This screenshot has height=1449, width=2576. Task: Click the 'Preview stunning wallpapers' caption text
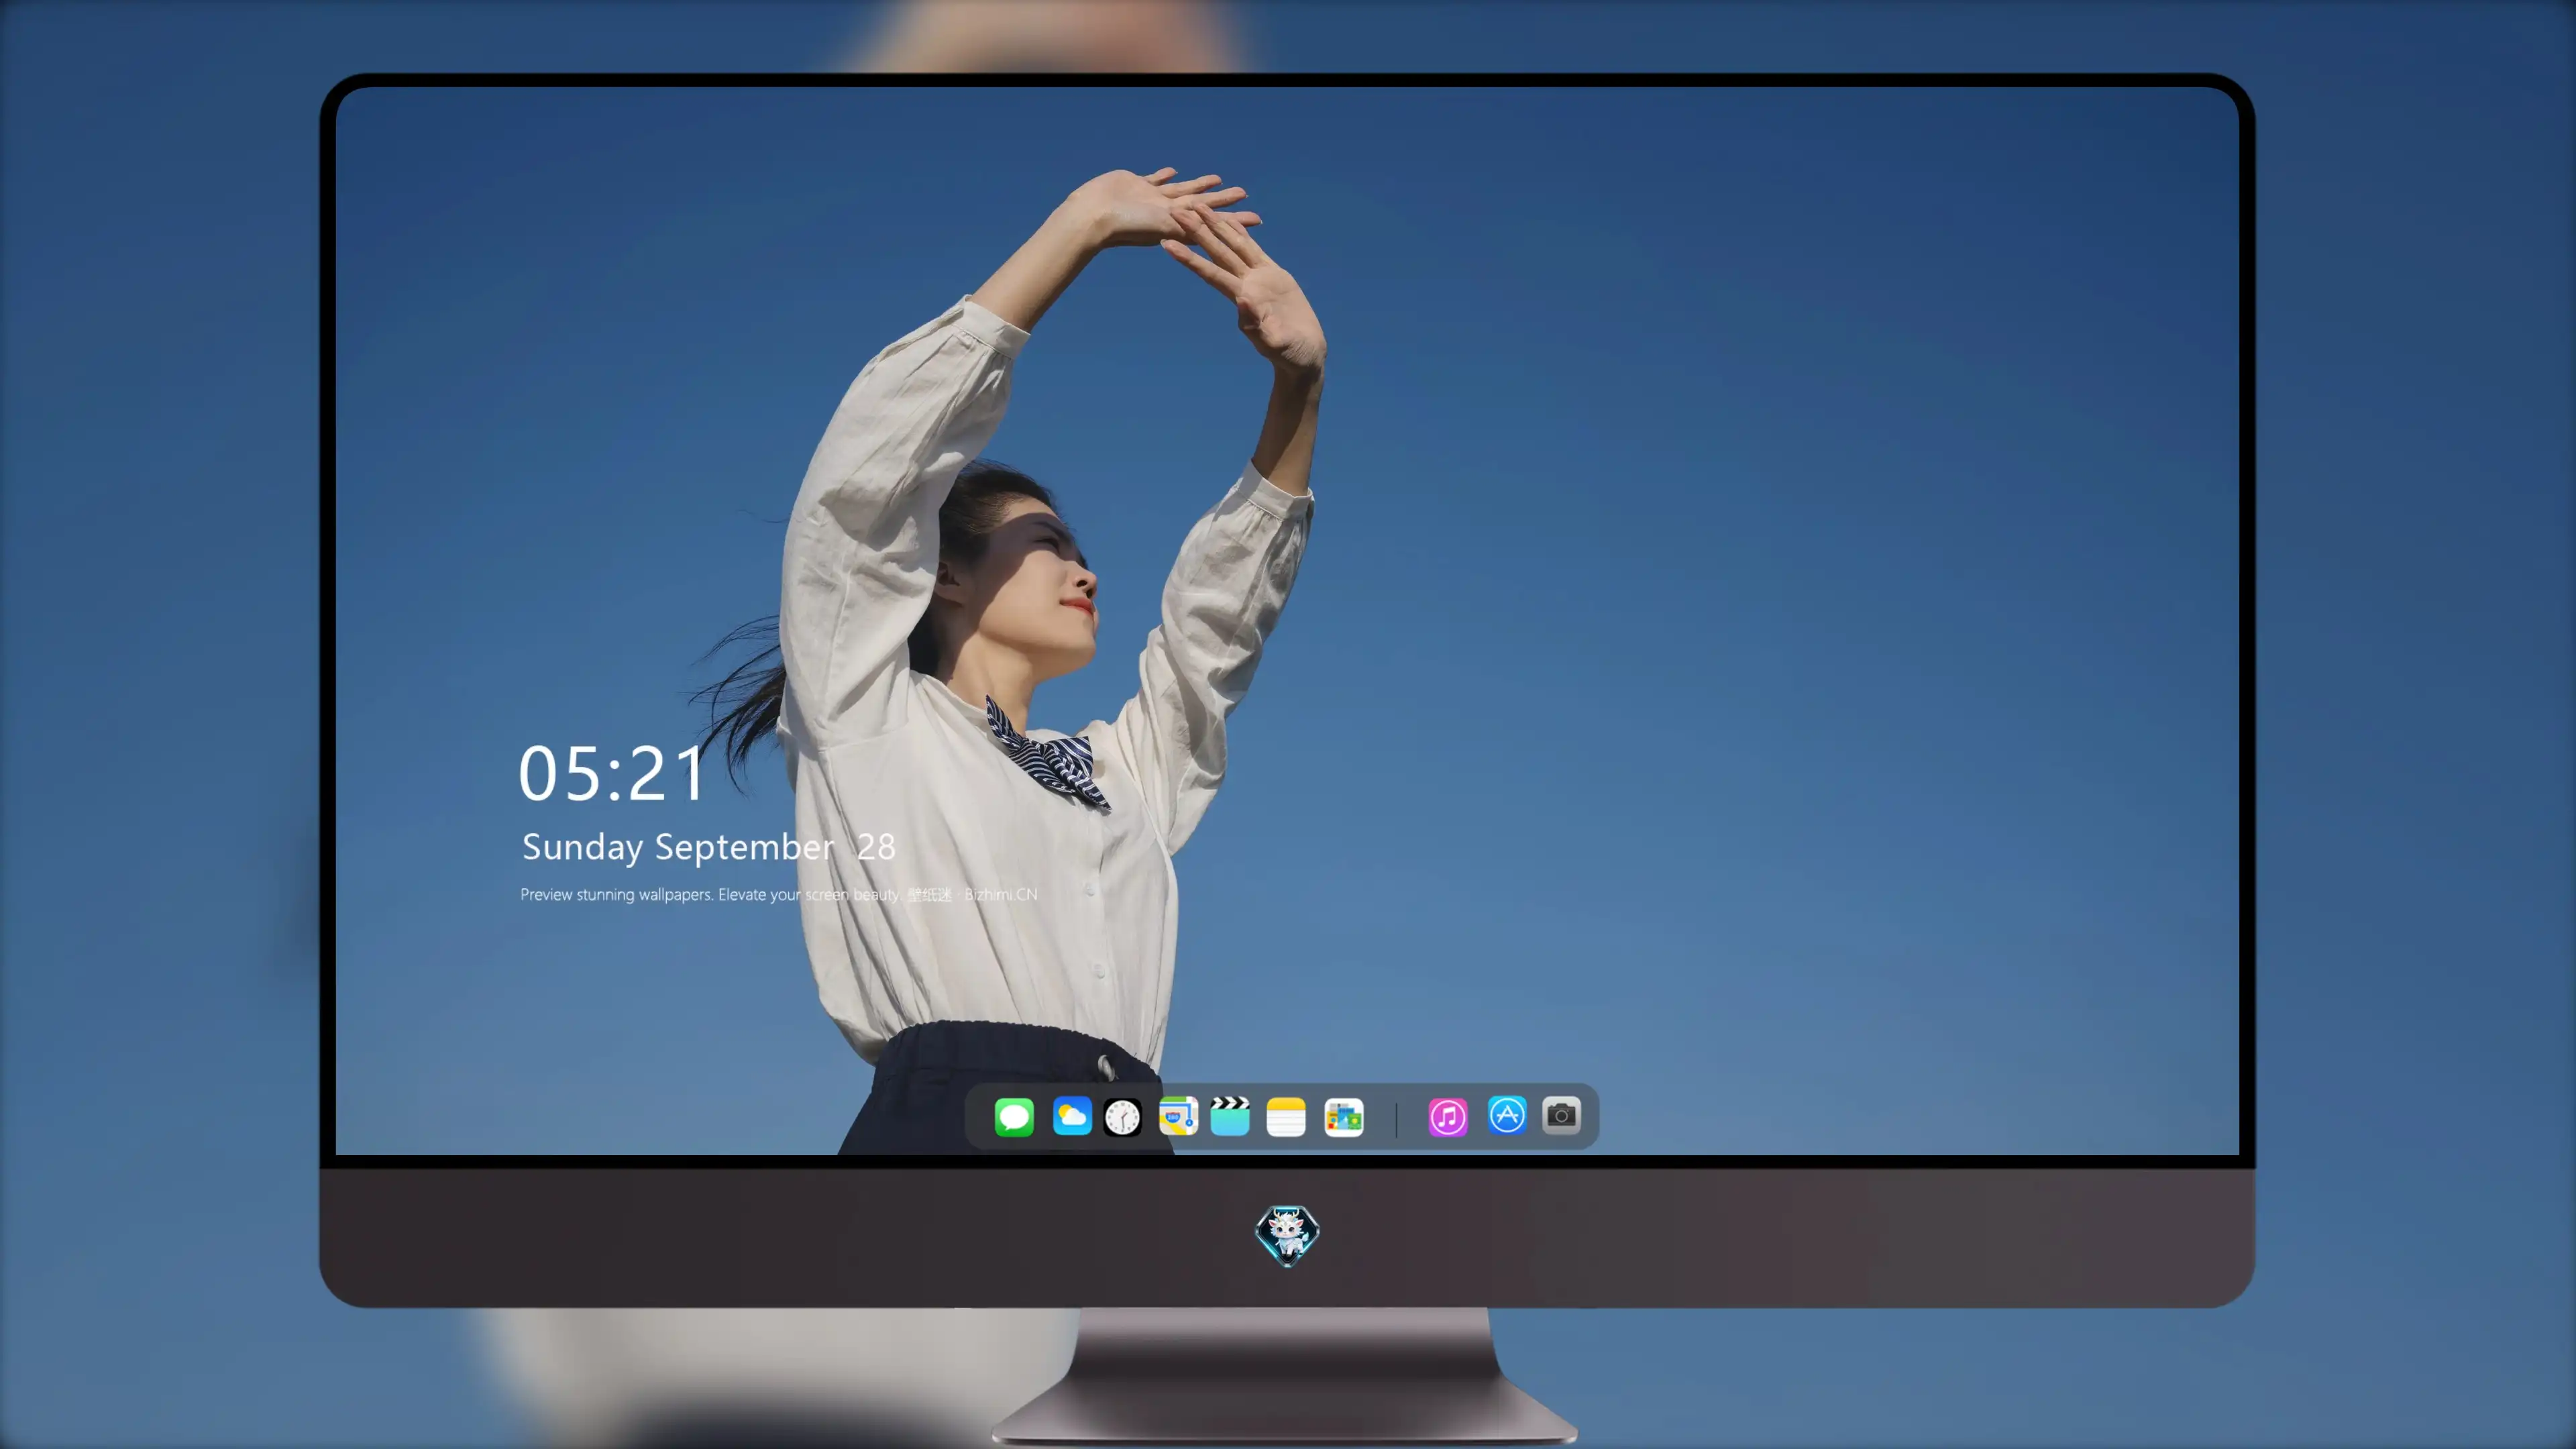pyautogui.click(x=778, y=894)
